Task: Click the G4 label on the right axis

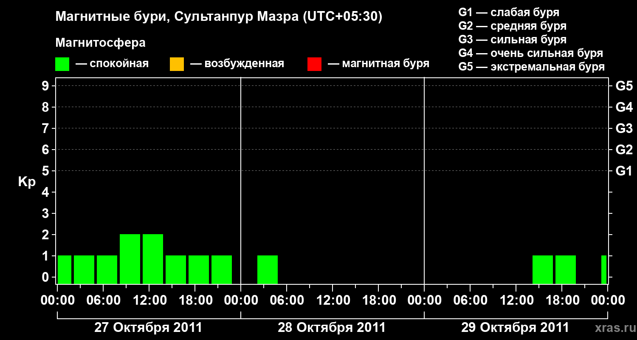Action: [624, 108]
